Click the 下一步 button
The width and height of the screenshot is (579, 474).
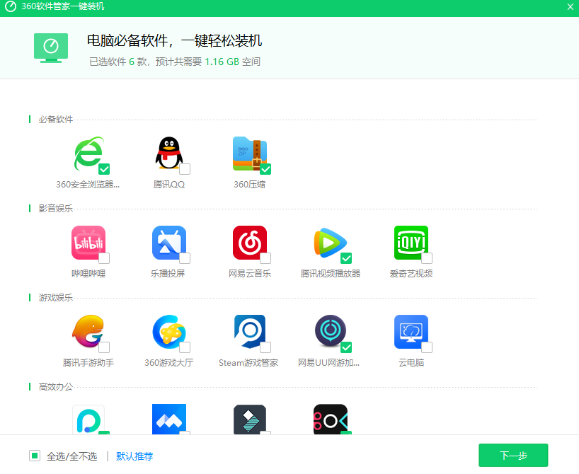click(513, 456)
